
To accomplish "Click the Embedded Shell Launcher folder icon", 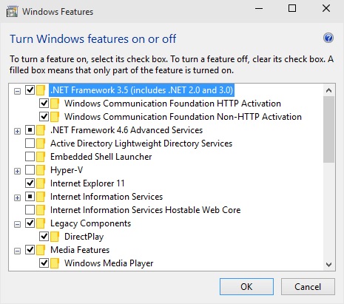I will [x=41, y=157].
